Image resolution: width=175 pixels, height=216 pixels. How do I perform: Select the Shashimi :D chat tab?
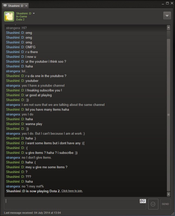pyautogui.click(x=15, y=6)
